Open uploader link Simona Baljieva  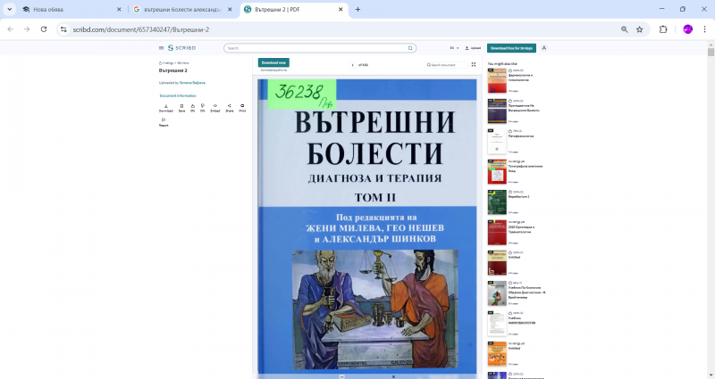tap(192, 83)
